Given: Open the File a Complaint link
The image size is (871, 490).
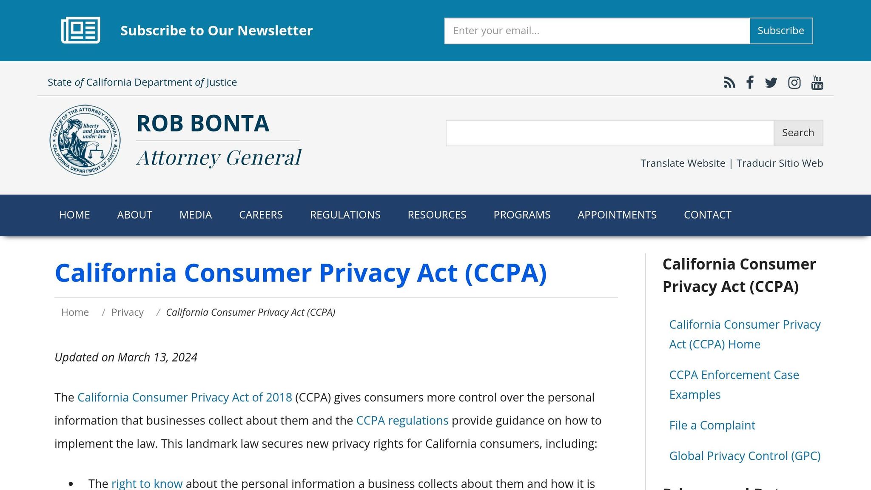Looking at the screenshot, I should [x=712, y=425].
